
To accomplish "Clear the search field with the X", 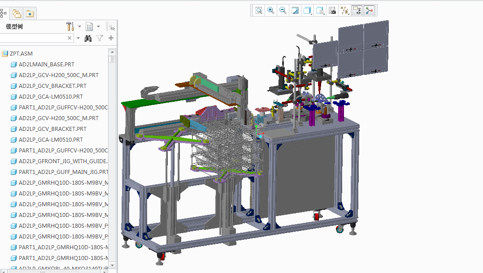I will click(x=70, y=38).
